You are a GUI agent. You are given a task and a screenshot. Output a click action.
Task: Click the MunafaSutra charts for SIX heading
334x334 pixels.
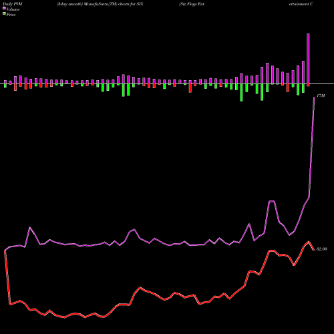pyautogui.click(x=100, y=4)
